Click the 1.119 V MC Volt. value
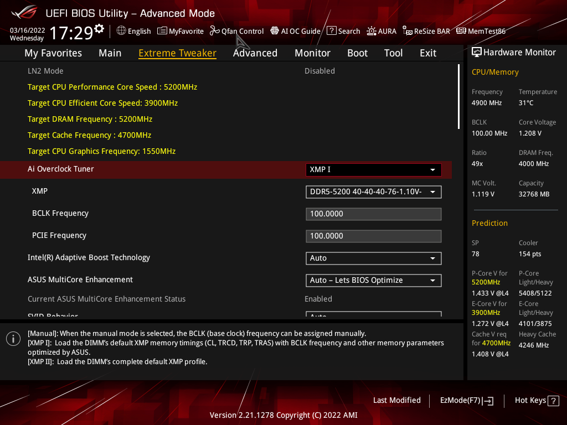Image resolution: width=567 pixels, height=425 pixels. [x=483, y=194]
